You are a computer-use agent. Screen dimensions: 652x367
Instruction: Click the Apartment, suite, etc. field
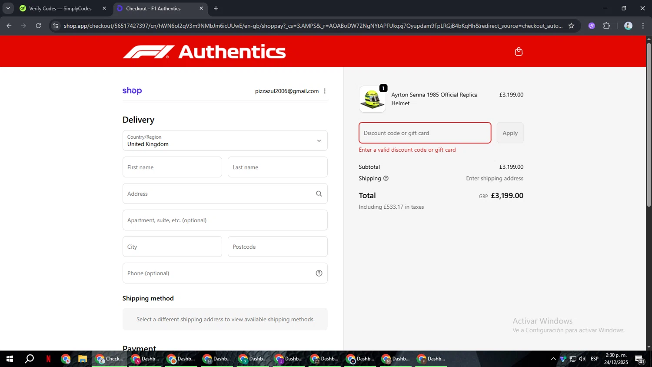[225, 220]
